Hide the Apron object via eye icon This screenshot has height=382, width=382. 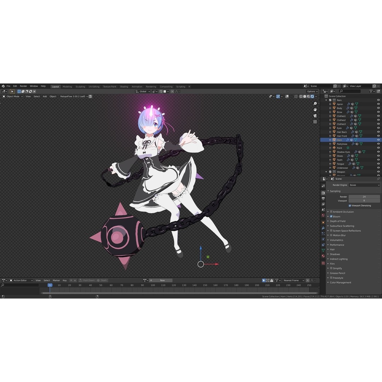(x=378, y=104)
